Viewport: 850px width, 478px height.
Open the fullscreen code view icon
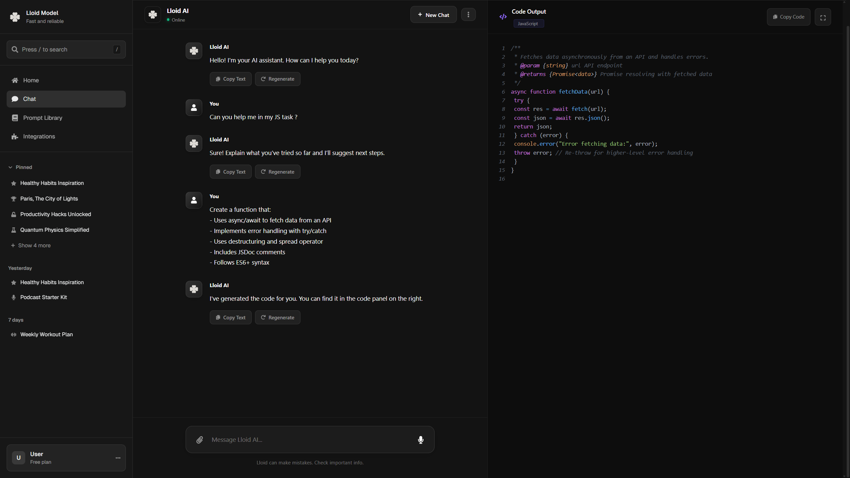click(x=823, y=17)
